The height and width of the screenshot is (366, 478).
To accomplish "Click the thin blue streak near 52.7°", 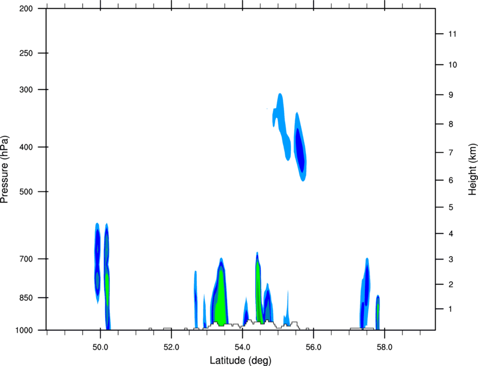I will (x=196, y=299).
